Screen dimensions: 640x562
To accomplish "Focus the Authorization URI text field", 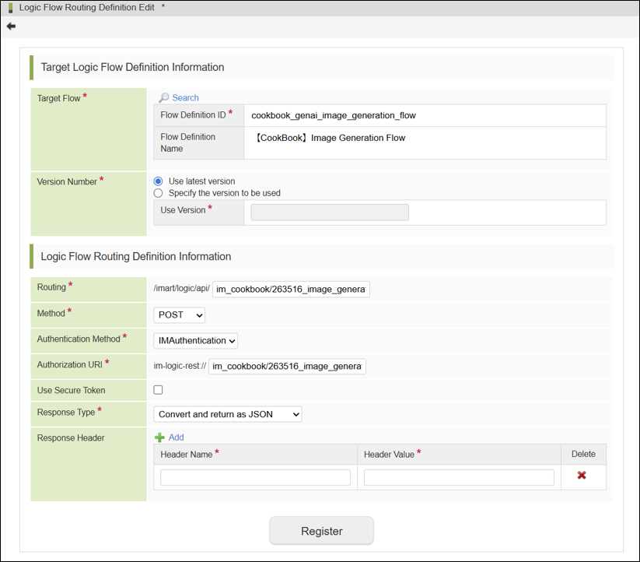I will click(x=287, y=367).
